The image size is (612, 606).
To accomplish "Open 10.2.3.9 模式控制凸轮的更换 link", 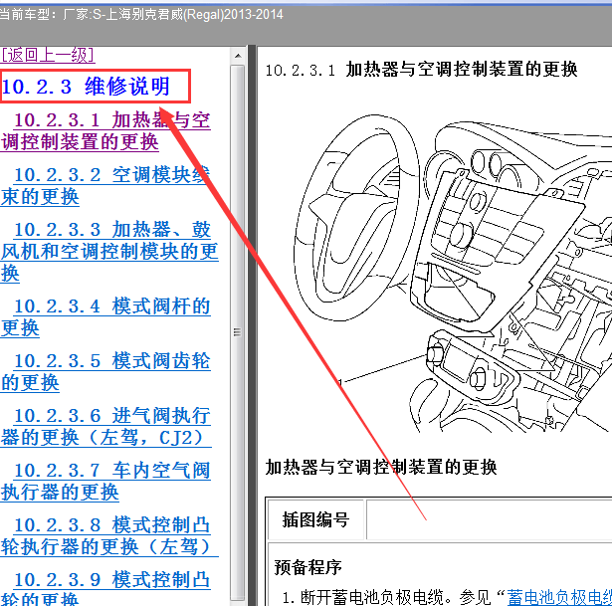I will click(105, 587).
